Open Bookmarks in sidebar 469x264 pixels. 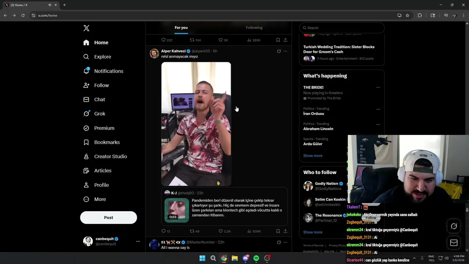click(x=101, y=142)
